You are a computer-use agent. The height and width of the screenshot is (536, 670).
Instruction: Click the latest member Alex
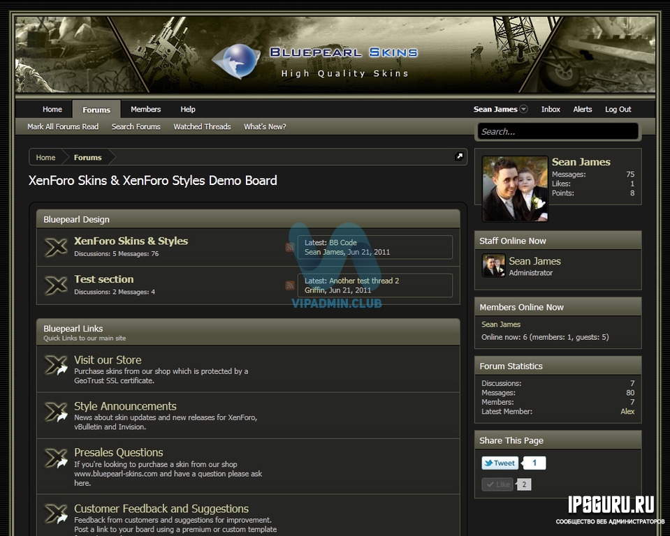click(x=627, y=411)
